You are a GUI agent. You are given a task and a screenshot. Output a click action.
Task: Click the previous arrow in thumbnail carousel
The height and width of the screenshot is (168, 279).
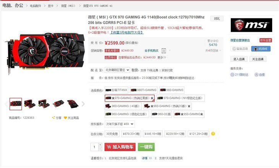click(6, 104)
